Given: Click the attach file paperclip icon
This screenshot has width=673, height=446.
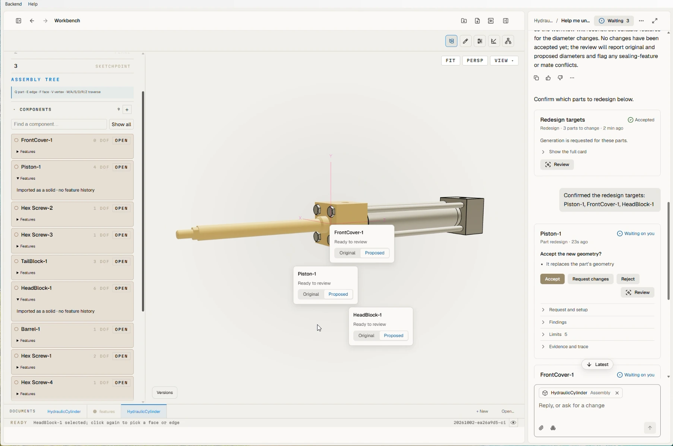Looking at the screenshot, I should 541,428.
